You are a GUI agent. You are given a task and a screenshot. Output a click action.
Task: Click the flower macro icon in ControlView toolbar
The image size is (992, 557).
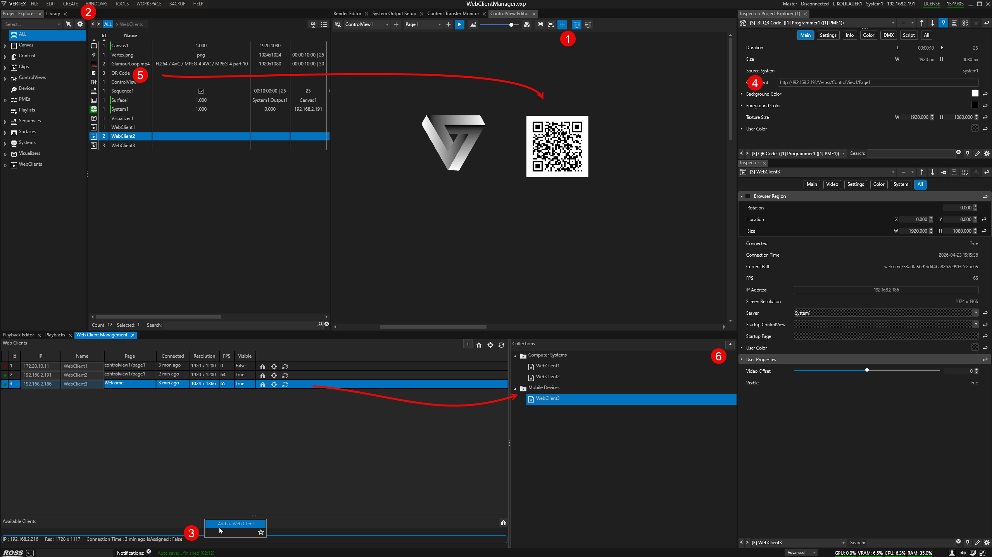(526, 24)
